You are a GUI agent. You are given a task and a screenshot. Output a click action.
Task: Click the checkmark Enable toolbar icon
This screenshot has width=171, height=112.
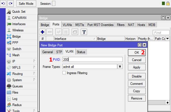click(x=58, y=32)
